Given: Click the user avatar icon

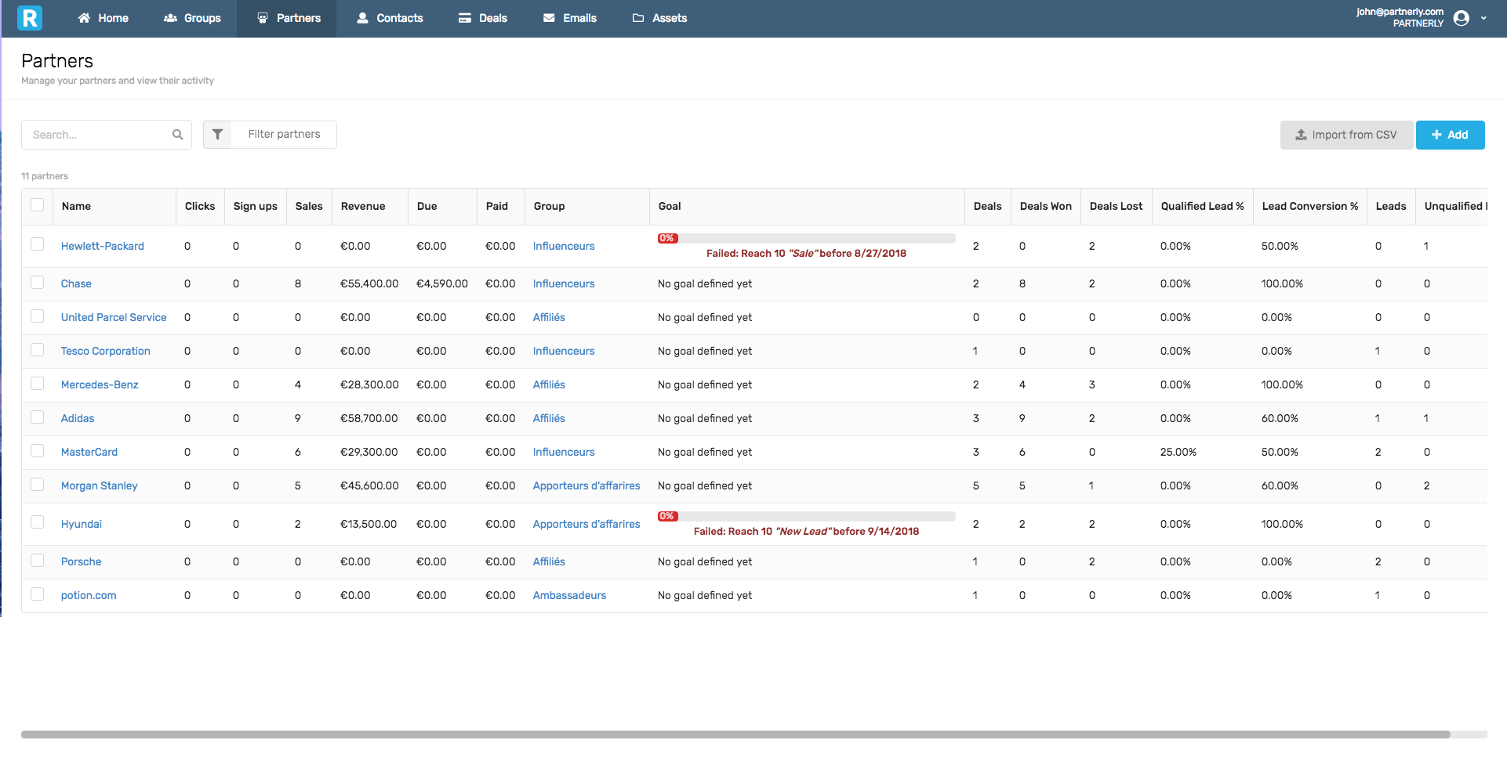Looking at the screenshot, I should (1461, 18).
